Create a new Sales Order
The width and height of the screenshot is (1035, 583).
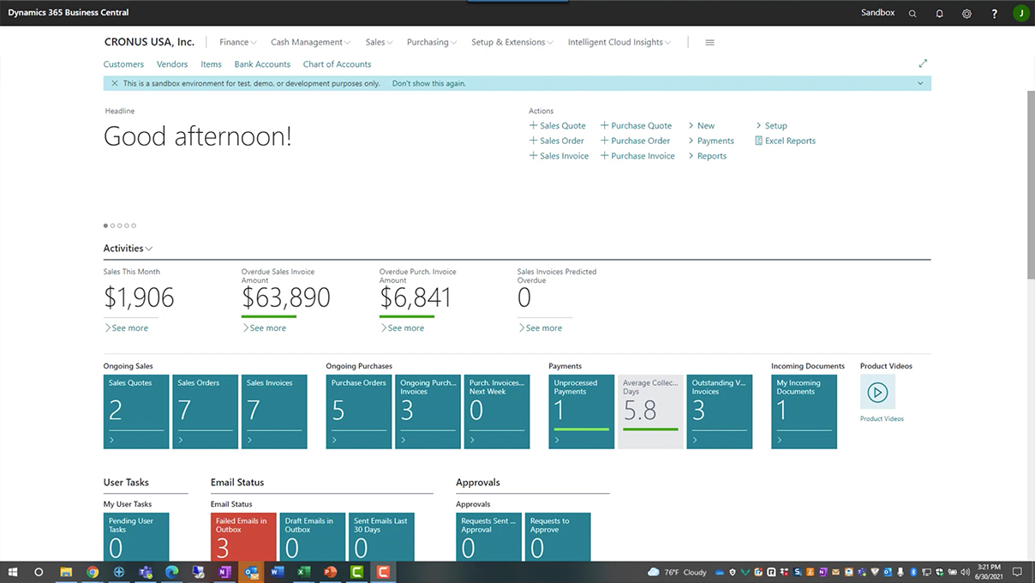point(557,141)
